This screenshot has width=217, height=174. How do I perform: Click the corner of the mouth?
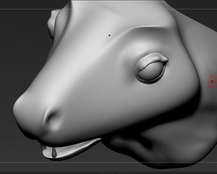(100, 140)
